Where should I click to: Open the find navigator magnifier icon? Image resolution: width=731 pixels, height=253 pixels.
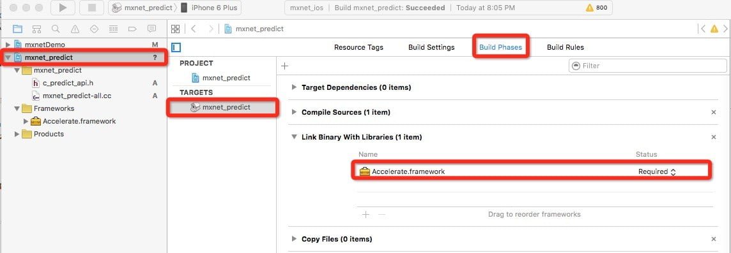(56, 29)
